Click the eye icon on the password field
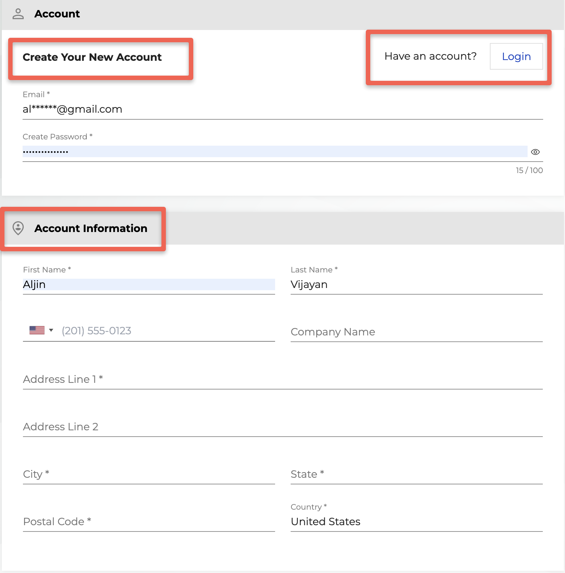565x573 pixels. click(535, 152)
